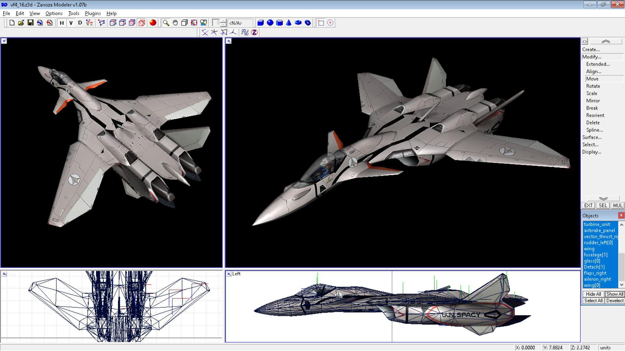Click the Deselect button in Objects panel
This screenshot has width=625, height=351.
tap(615, 300)
